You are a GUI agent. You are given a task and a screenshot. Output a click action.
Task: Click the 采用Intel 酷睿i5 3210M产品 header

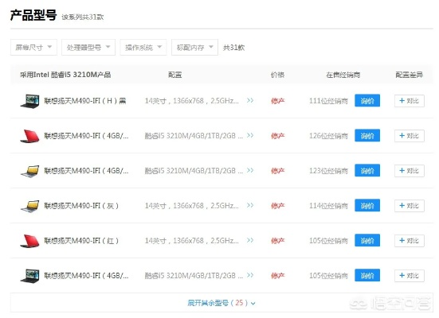(65, 75)
